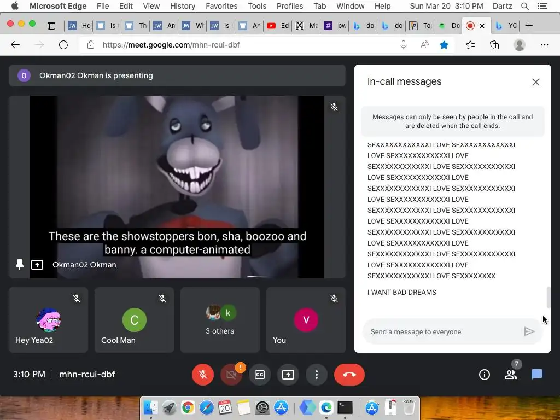The image size is (560, 420).
Task: Reload the Google Meet page
Action: 63,45
